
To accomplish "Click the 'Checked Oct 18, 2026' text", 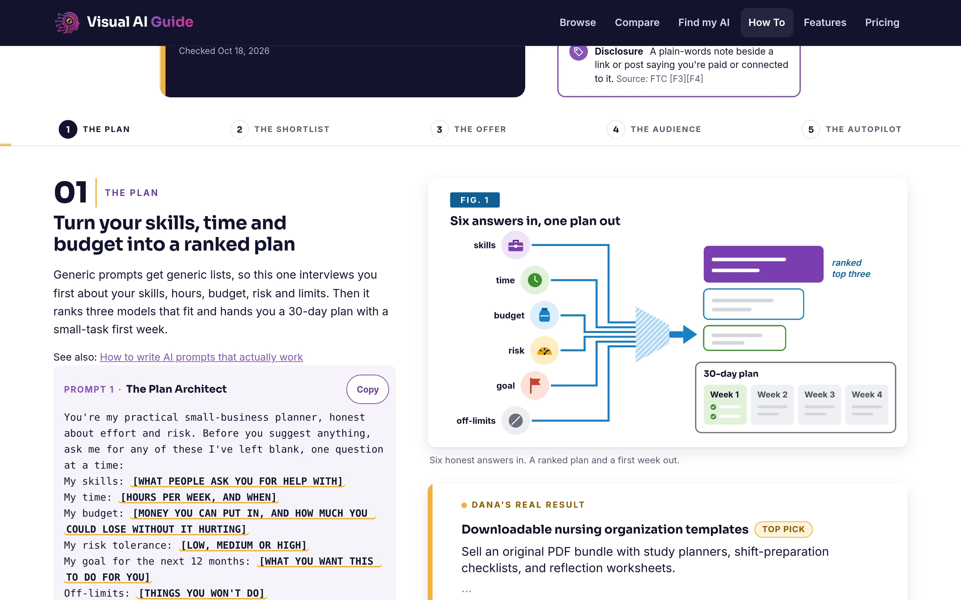I will 224,51.
